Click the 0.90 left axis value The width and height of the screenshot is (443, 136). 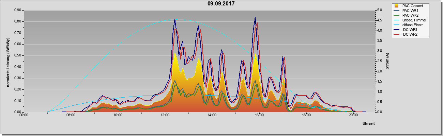[18, 10]
